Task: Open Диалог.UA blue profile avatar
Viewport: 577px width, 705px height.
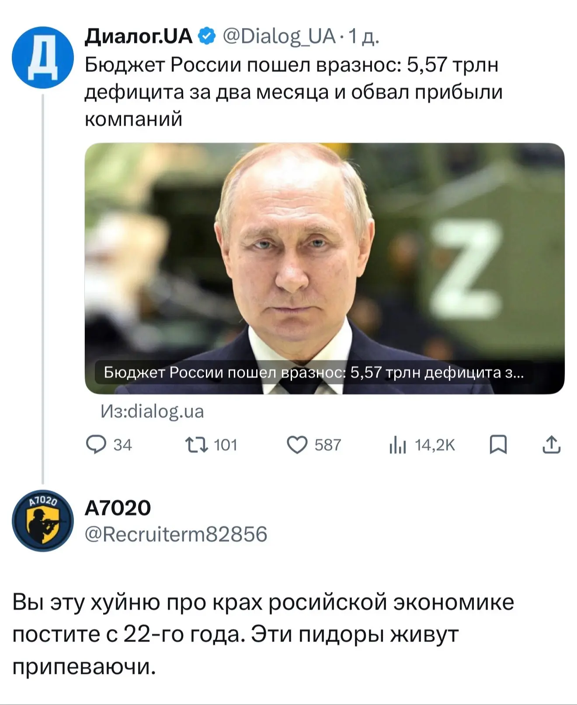Action: coord(42,57)
